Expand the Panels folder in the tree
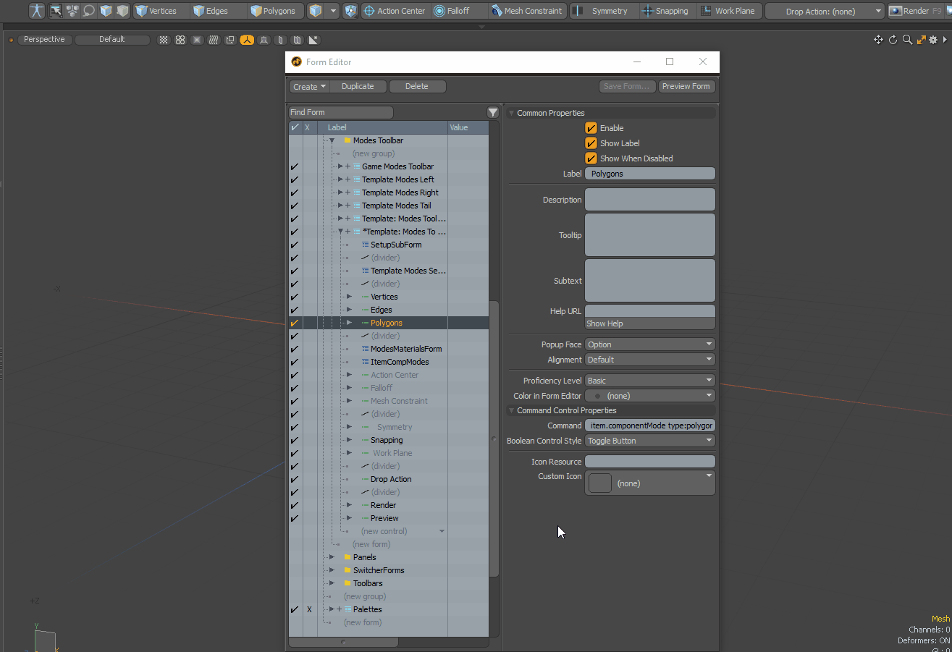Image resolution: width=952 pixels, height=652 pixels. pos(332,556)
